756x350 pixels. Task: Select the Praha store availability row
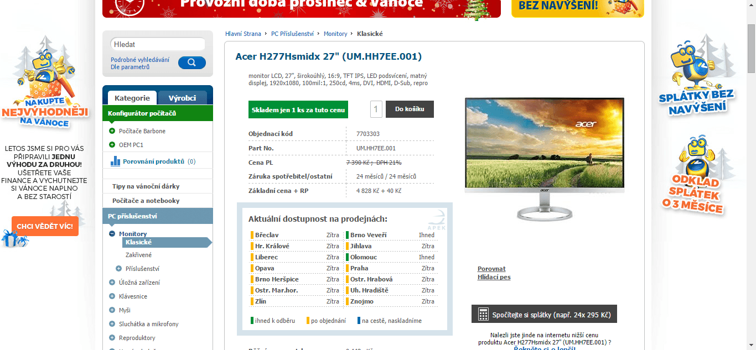coord(391,268)
